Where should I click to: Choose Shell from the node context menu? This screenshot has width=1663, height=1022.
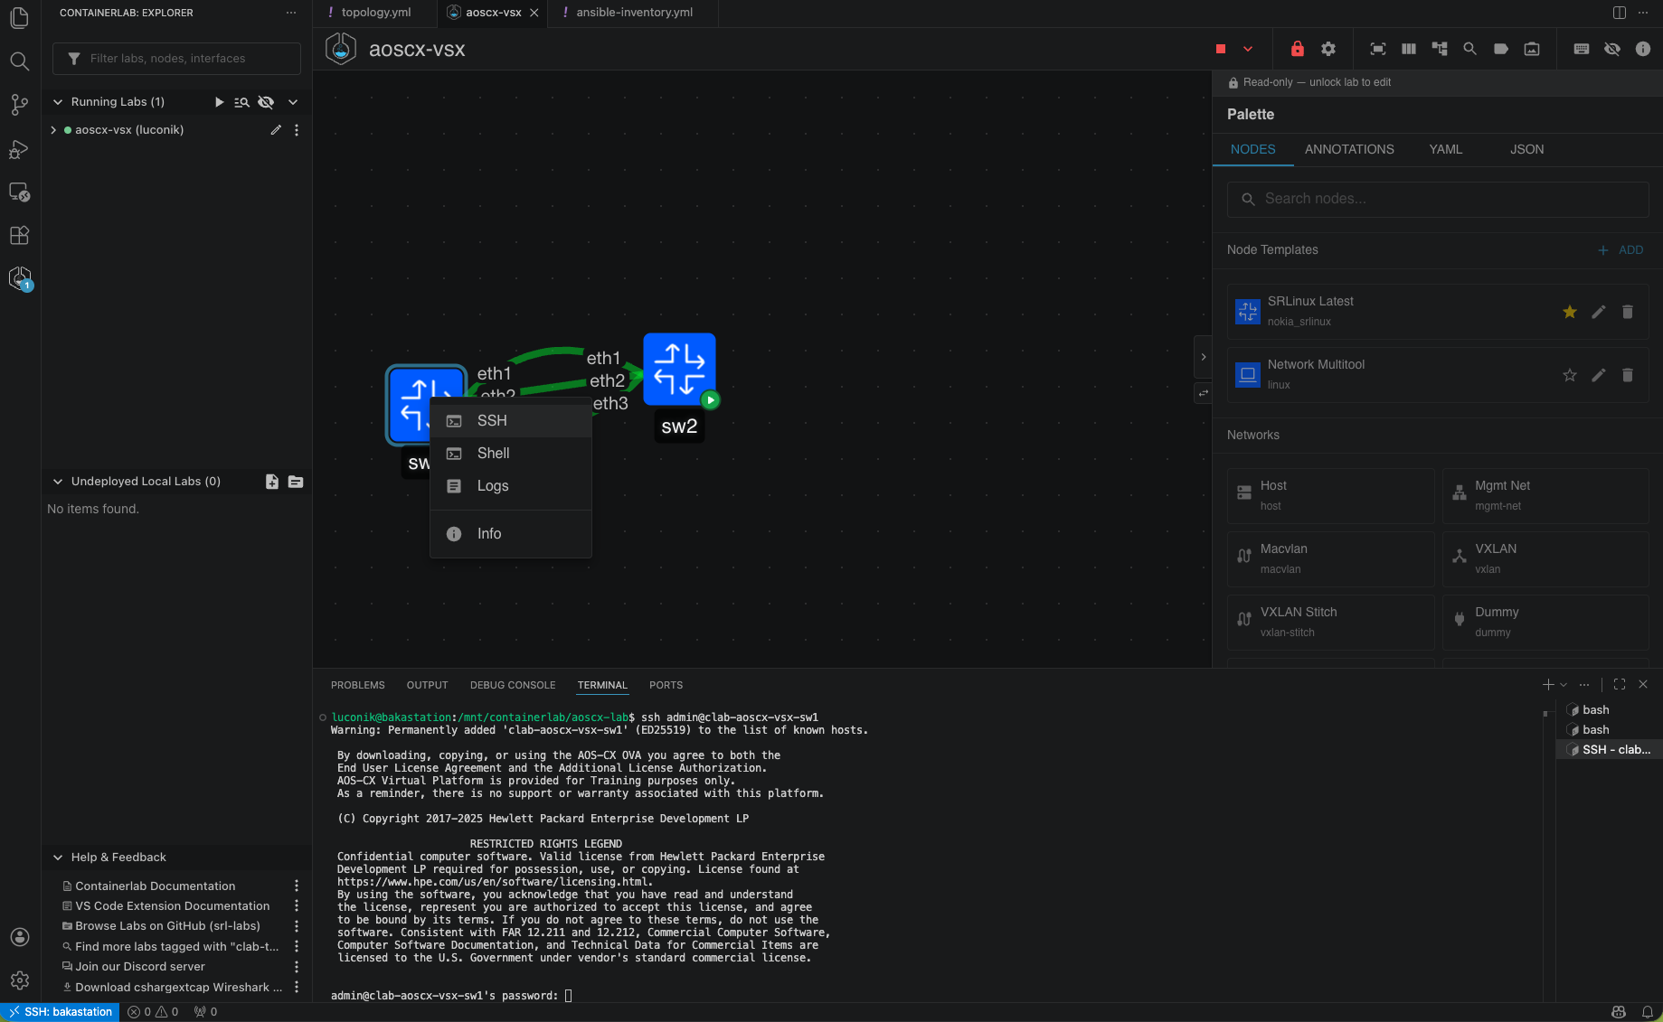511,454
